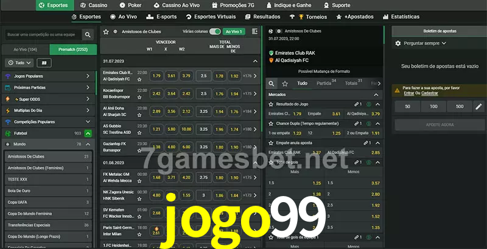
Task: Favorite the Al Ahli Doha match star
Action: tap(139, 114)
